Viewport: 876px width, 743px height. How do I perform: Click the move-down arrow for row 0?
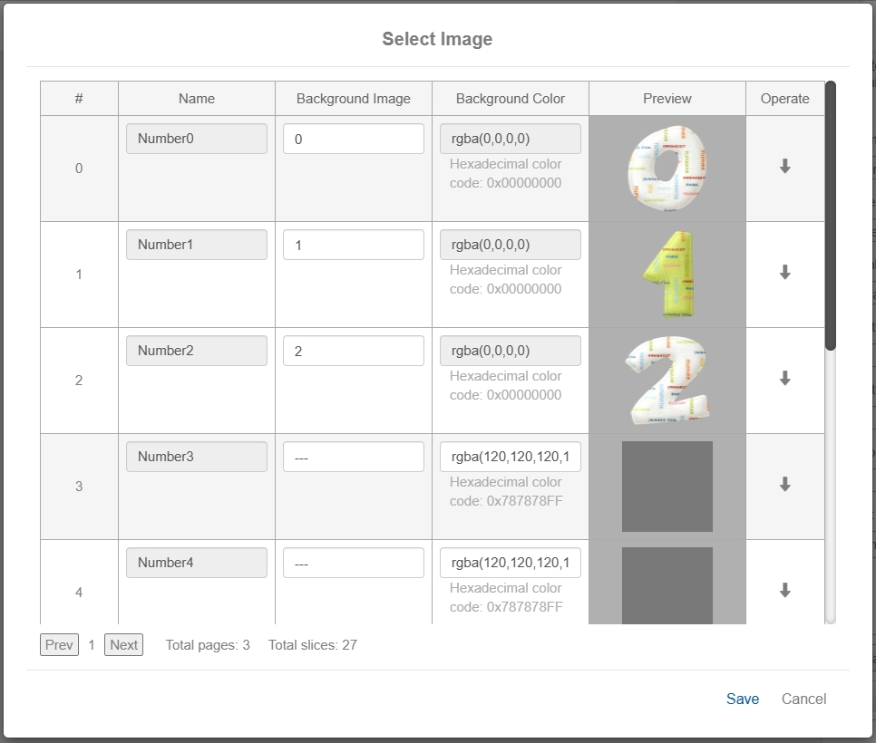[x=785, y=167]
